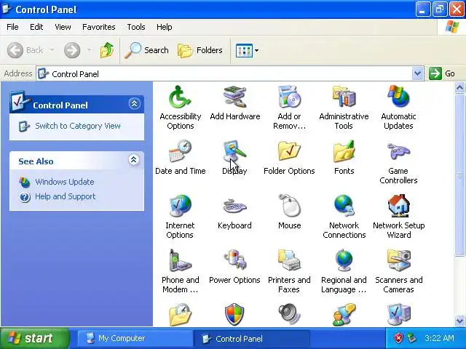The width and height of the screenshot is (466, 349).
Task: Collapse the See Also panel
Action: click(x=134, y=160)
